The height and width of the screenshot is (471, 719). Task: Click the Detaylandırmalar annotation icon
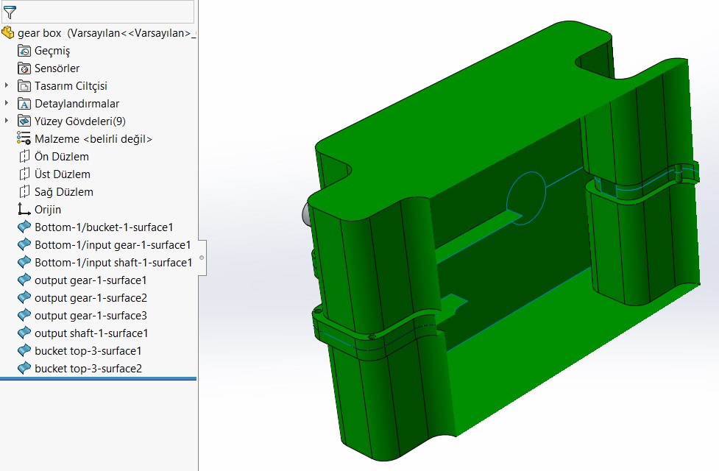click(x=24, y=104)
